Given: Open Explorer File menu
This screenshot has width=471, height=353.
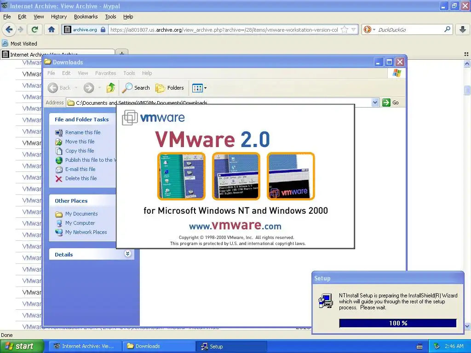Looking at the screenshot, I should (52, 73).
